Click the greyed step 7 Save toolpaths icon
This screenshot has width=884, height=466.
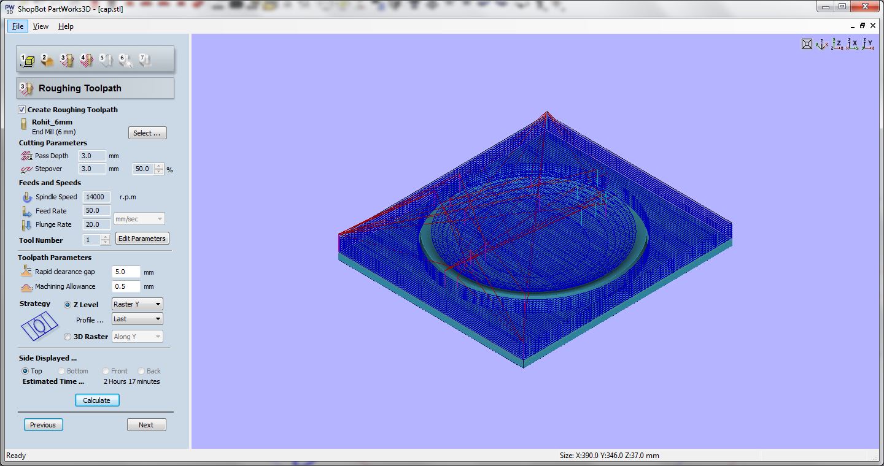(145, 60)
